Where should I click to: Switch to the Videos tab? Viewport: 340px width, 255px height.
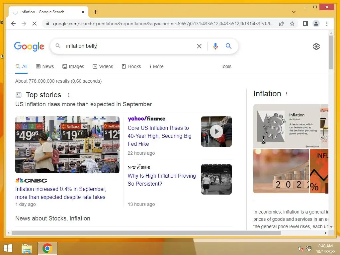pos(103,66)
